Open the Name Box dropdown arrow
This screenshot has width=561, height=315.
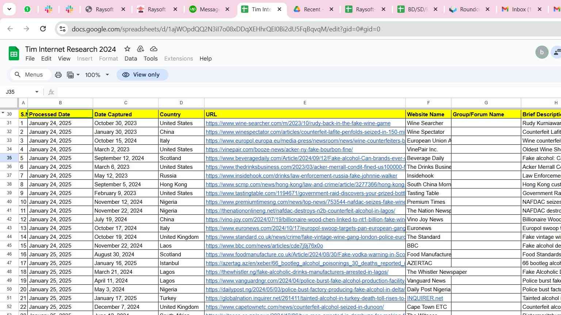37,92
